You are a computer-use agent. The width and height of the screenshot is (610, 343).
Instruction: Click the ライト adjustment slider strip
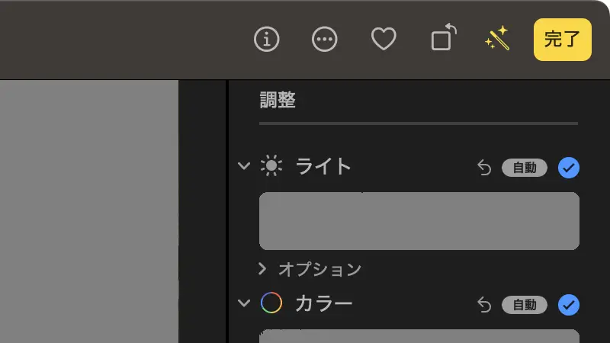[419, 221]
